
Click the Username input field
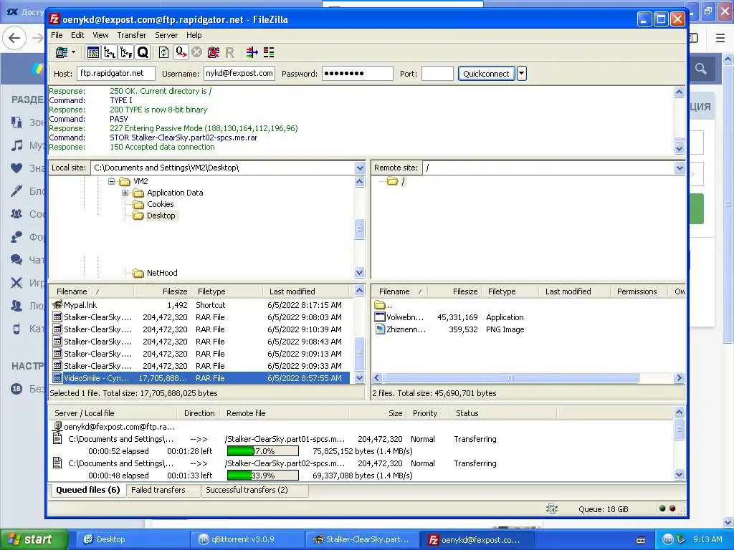pyautogui.click(x=239, y=74)
